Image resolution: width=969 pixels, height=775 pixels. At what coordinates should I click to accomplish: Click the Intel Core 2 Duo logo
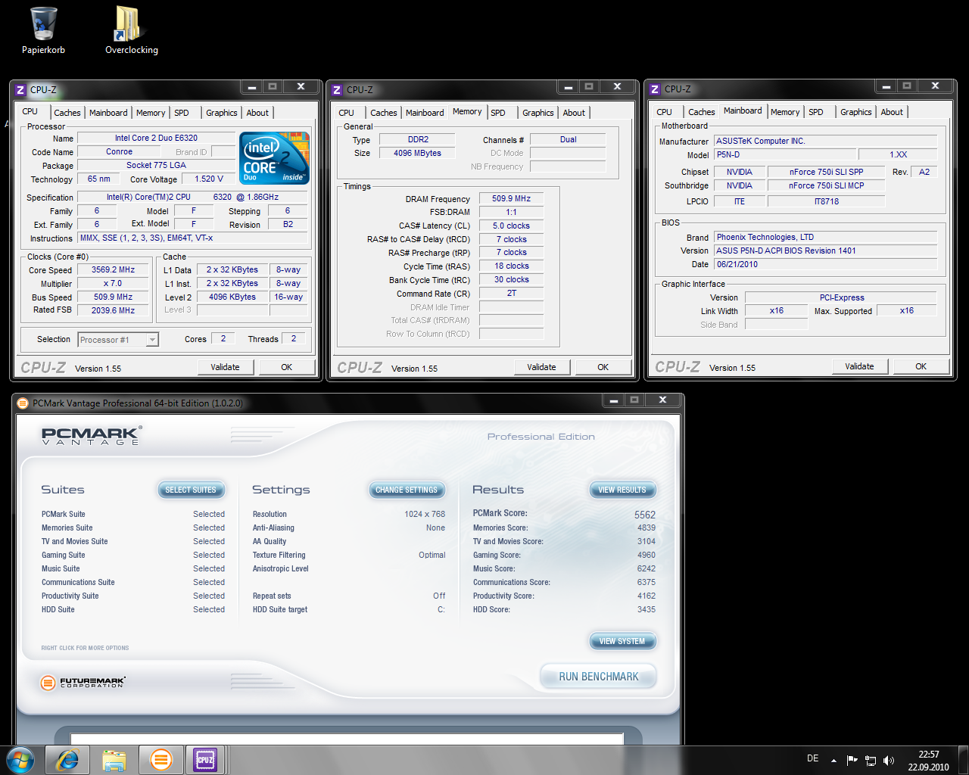click(274, 157)
